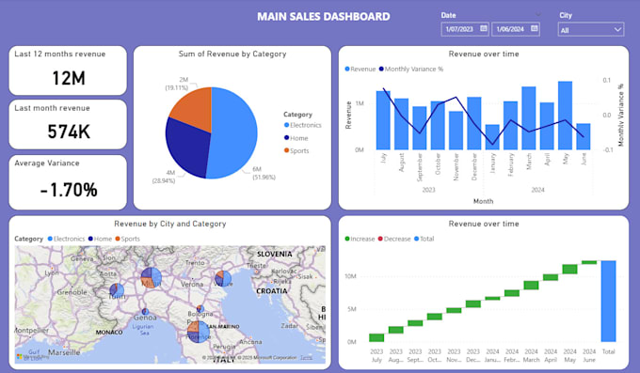Screen dimensions: 640x373
Task: Select the April revenue bar in the column chart
Action: click(x=547, y=126)
